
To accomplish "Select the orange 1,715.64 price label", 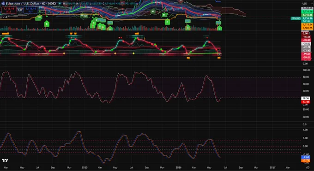I will (307, 24).
